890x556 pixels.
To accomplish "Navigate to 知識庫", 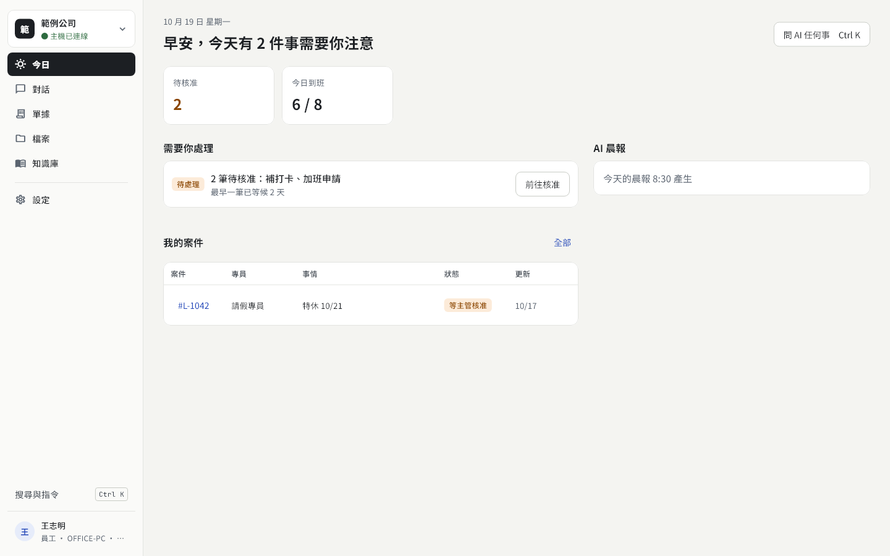I will [71, 163].
